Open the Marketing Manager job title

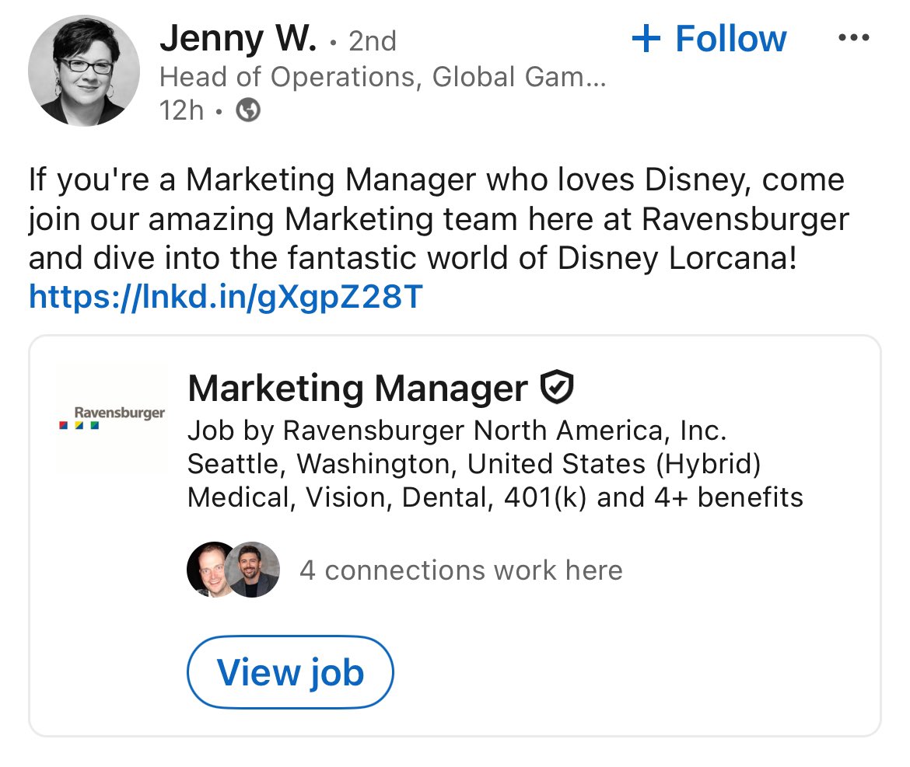point(358,388)
